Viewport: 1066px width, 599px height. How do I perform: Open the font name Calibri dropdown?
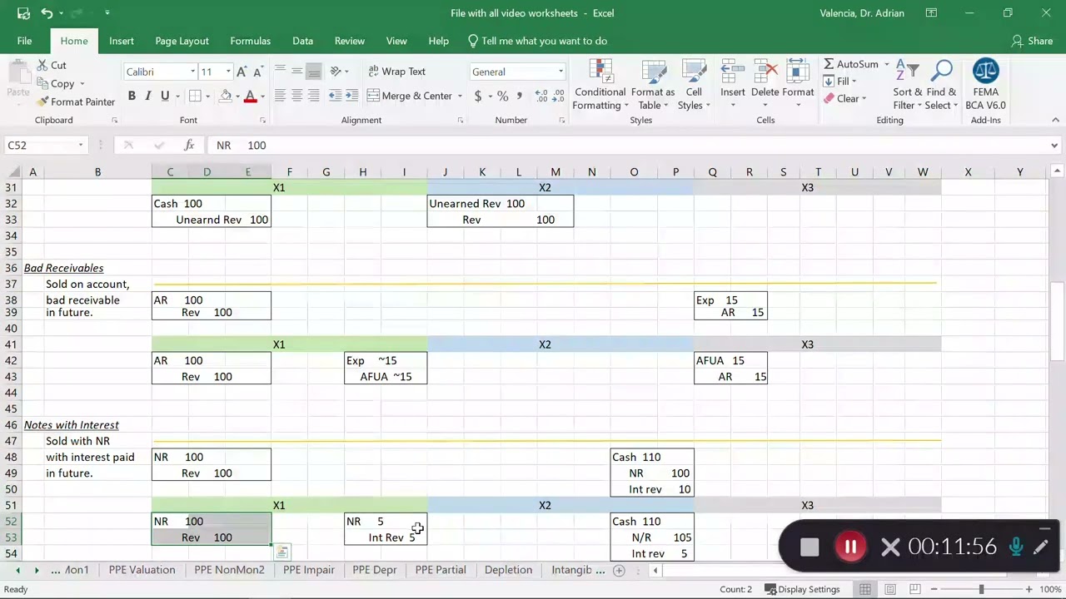coord(192,72)
